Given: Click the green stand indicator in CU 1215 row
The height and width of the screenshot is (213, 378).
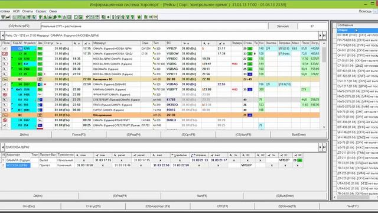Looking at the screenshot, I should click(x=250, y=49).
